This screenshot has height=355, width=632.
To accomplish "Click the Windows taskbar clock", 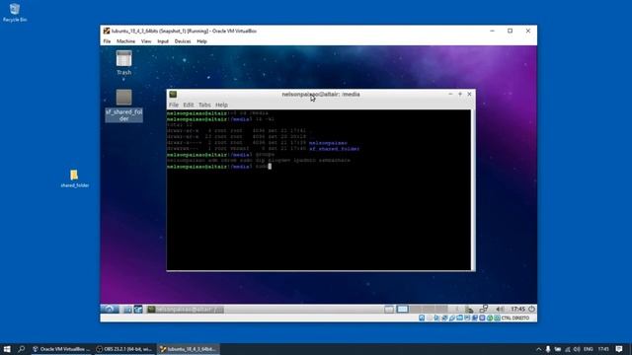I will click(603, 349).
